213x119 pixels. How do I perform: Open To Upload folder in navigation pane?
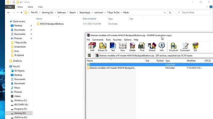click(19, 55)
